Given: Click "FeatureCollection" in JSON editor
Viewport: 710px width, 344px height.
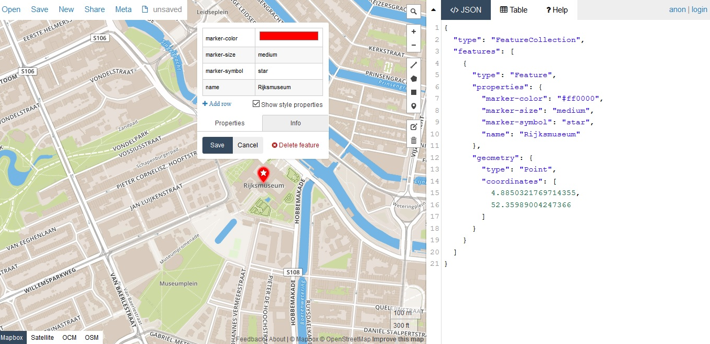Looking at the screenshot, I should 535,40.
